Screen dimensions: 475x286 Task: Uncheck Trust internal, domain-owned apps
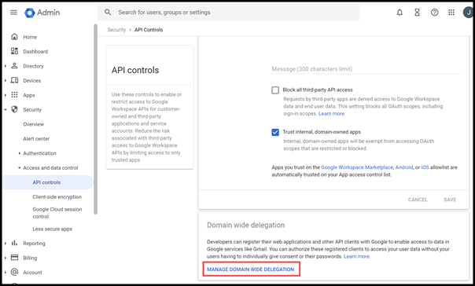click(275, 132)
